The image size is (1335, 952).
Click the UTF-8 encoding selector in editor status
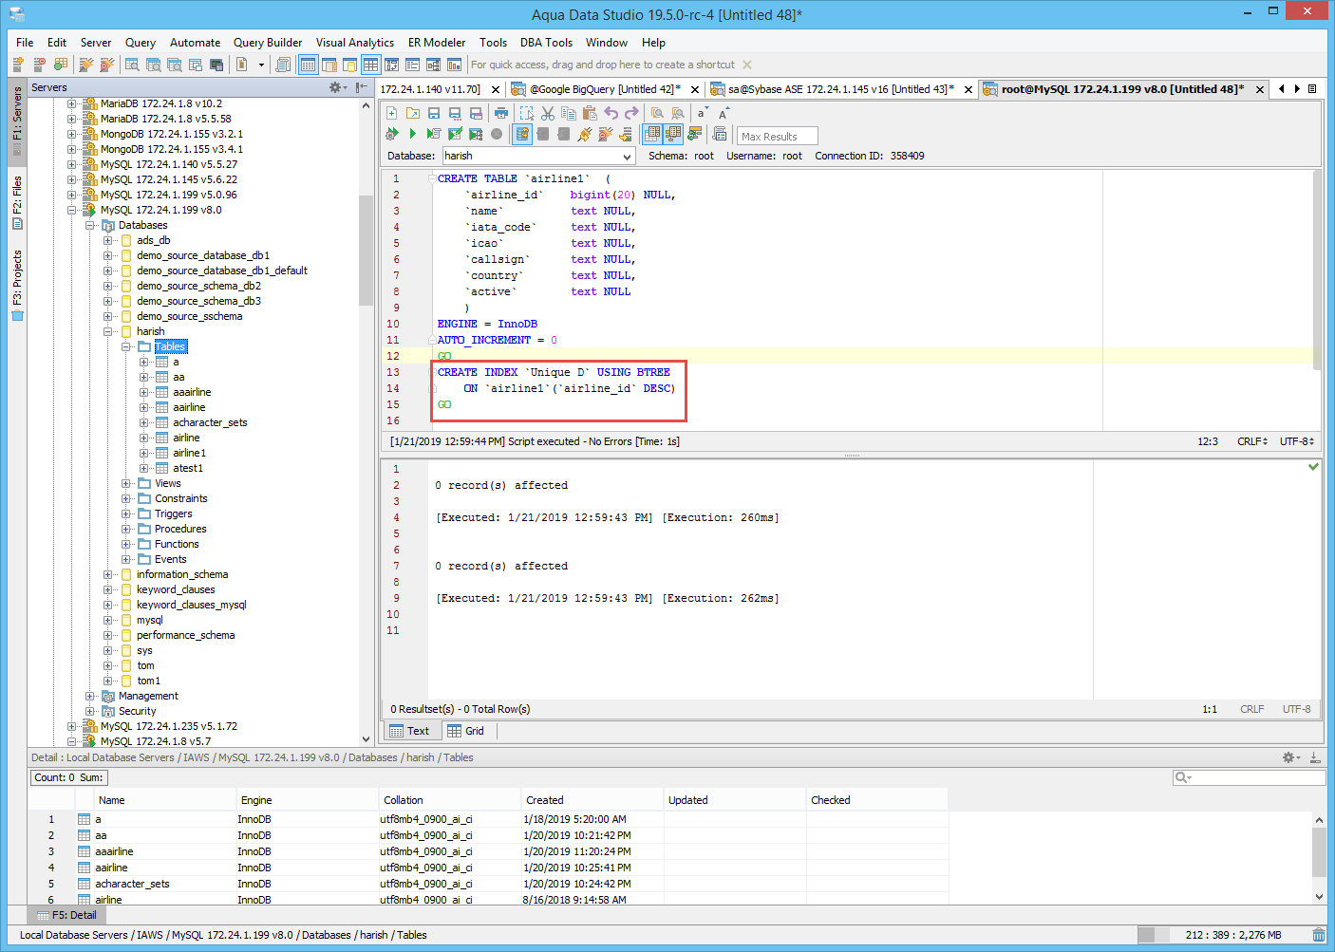[x=1297, y=441]
